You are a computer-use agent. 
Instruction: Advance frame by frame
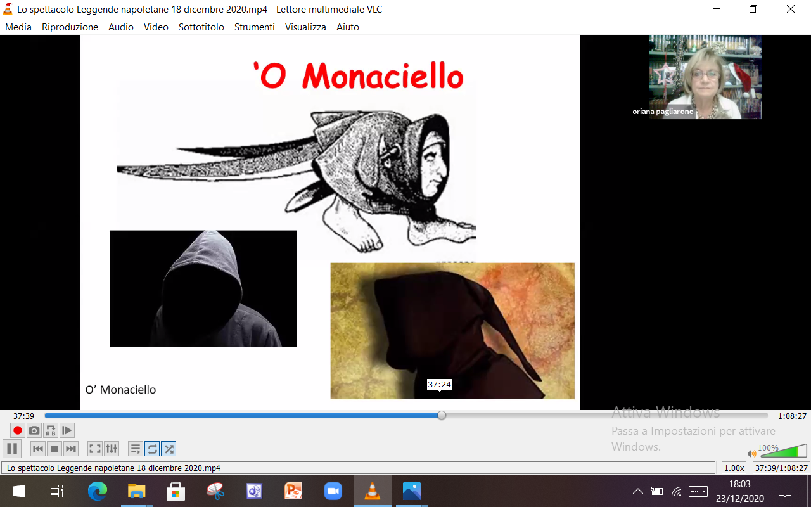click(x=67, y=430)
